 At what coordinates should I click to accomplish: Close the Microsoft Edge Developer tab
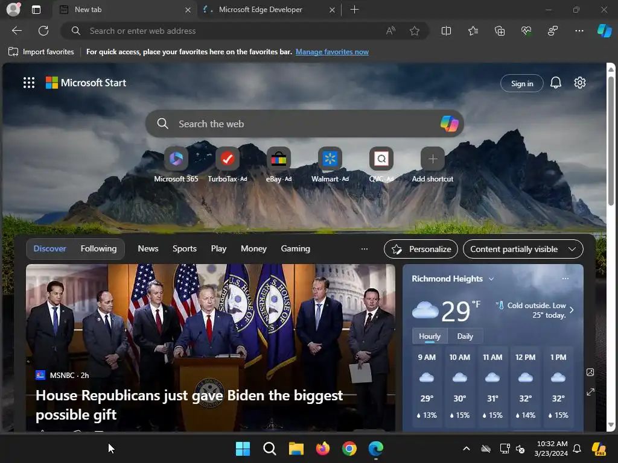click(332, 10)
